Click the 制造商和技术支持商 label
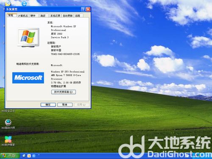 (x=28, y=64)
